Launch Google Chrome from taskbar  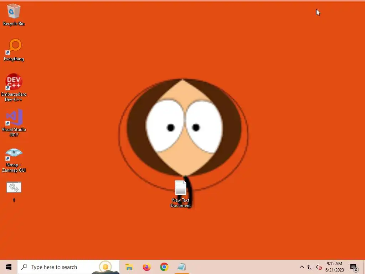click(164, 267)
